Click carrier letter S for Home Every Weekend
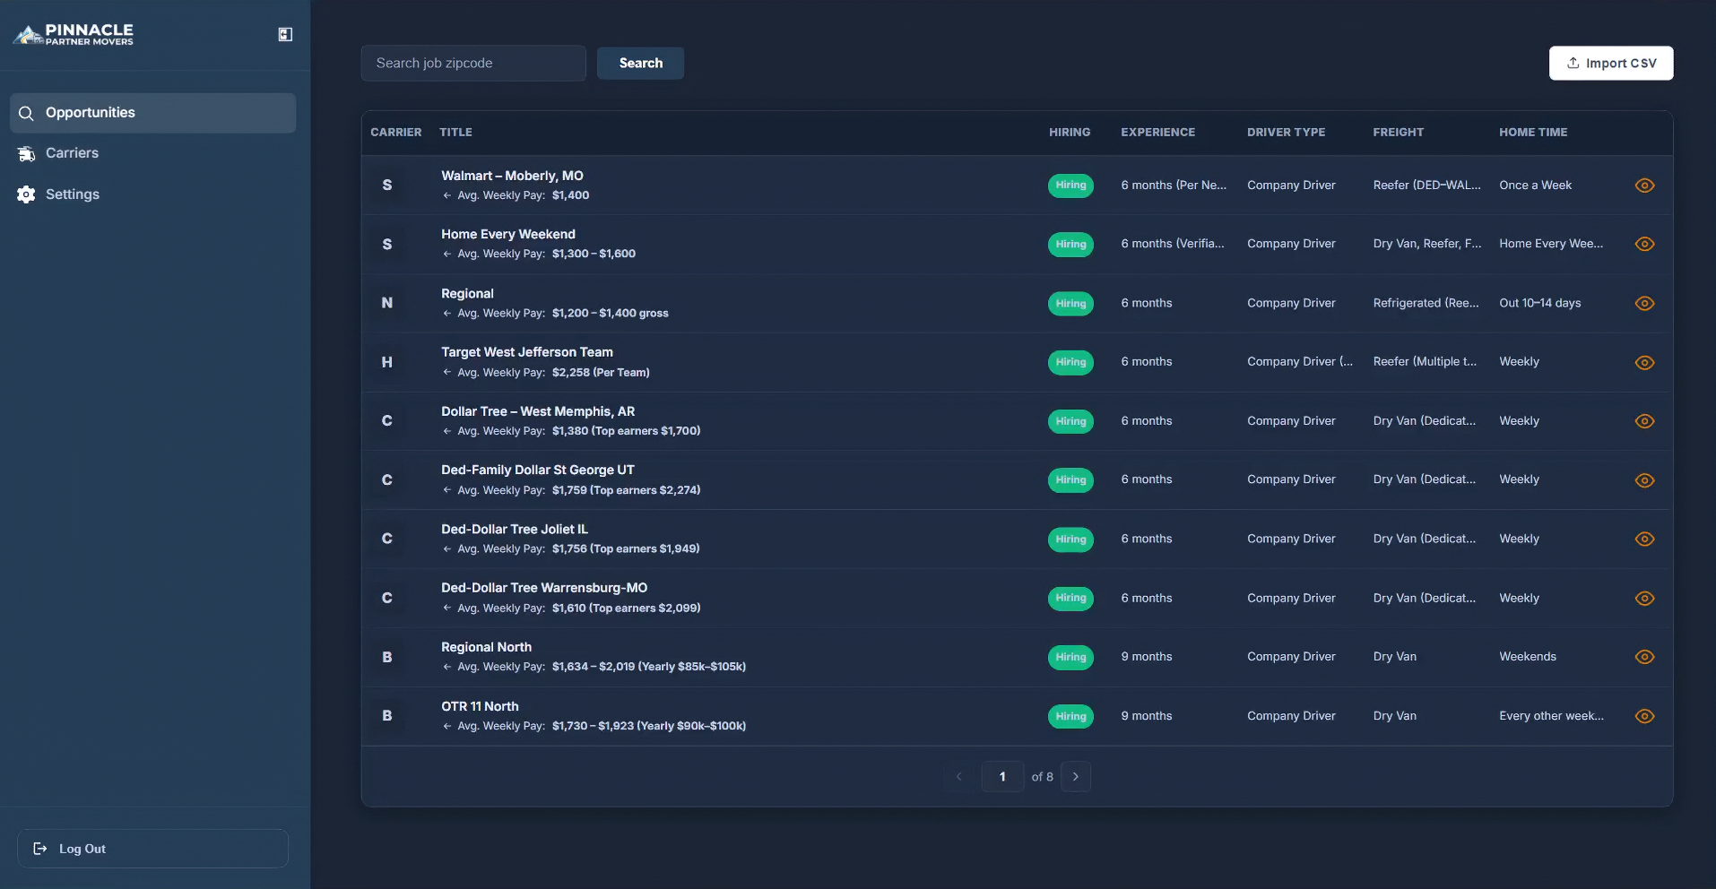 pos(387,244)
